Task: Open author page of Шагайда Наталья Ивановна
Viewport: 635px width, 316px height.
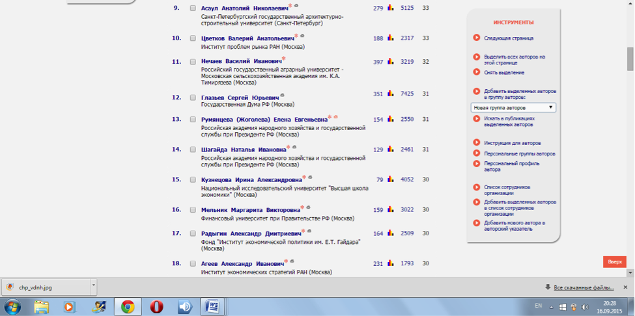Action: (243, 150)
